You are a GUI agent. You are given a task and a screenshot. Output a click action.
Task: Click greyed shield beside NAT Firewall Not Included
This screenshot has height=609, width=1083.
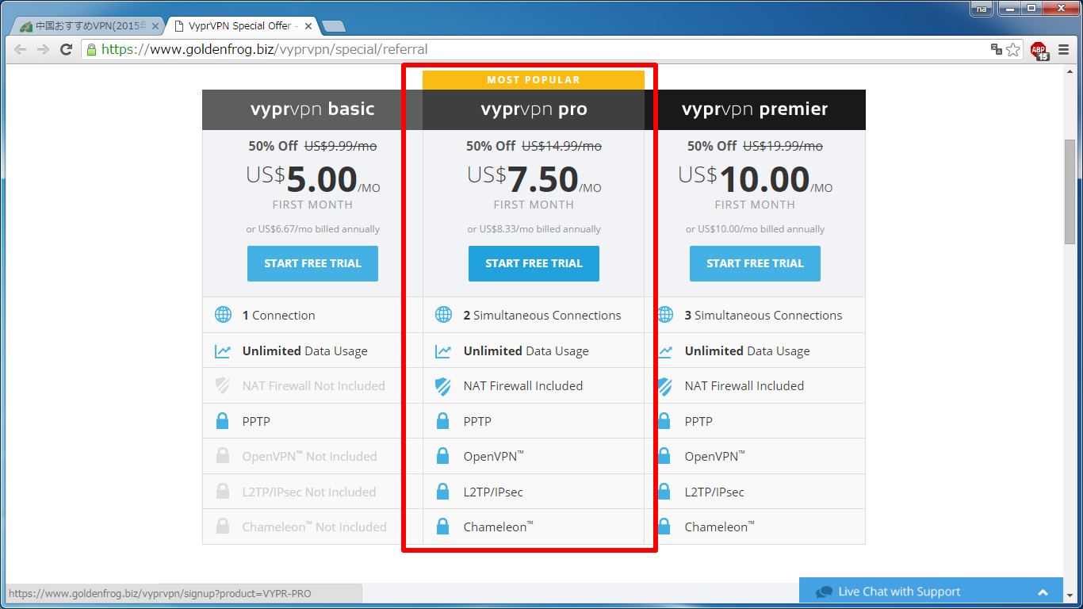[223, 386]
